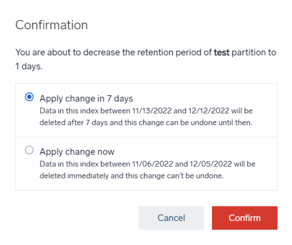Click the 12/05/2022 end date text
This screenshot has width=292, height=245.
click(211, 164)
